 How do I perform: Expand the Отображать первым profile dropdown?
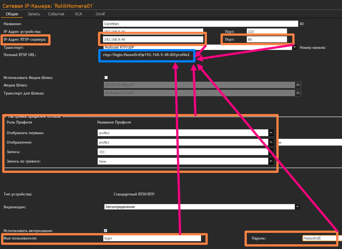[271, 133]
